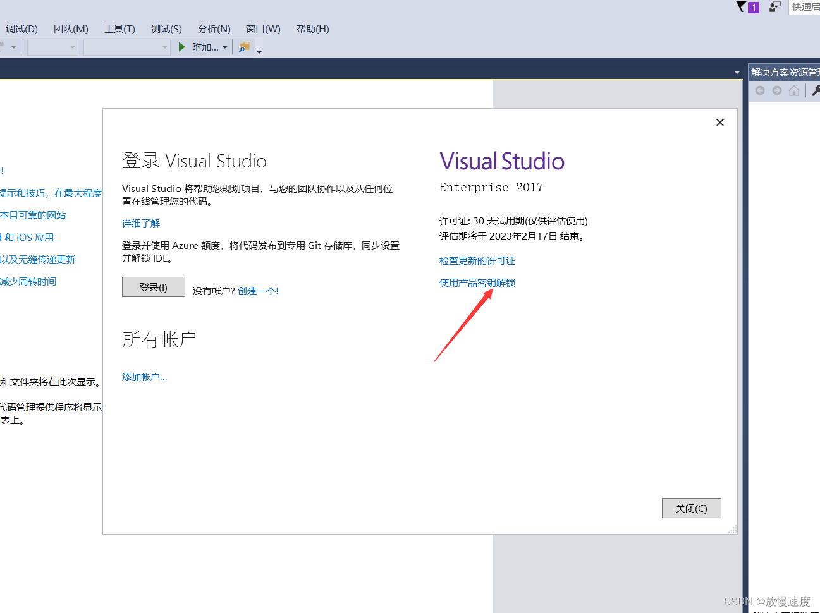
Task: Expand the 附加 button's dropdown arrow
Action: 224,47
